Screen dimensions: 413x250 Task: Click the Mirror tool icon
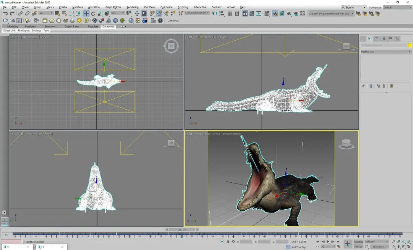215,13
